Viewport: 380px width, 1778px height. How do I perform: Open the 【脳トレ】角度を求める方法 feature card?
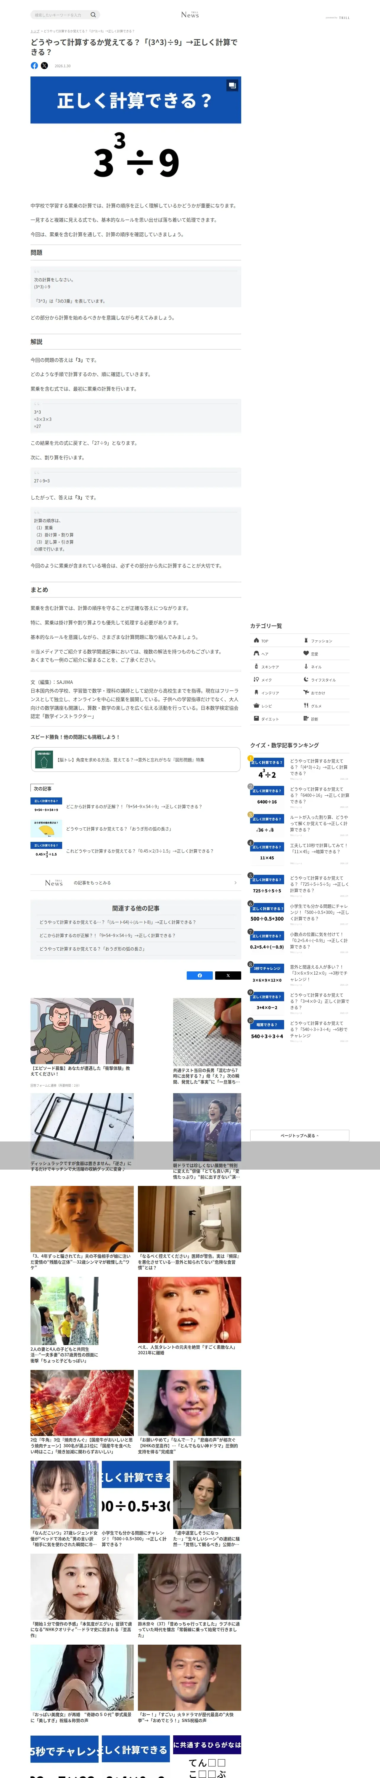(x=136, y=760)
